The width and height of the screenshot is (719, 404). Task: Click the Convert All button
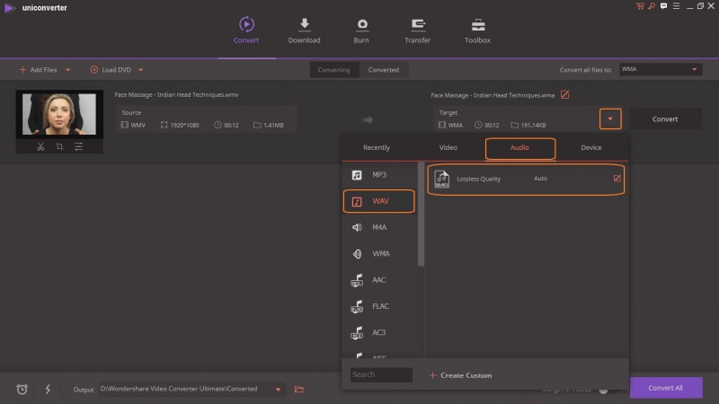pos(666,388)
